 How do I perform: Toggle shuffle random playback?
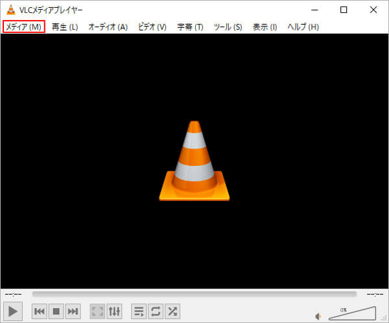point(172,311)
